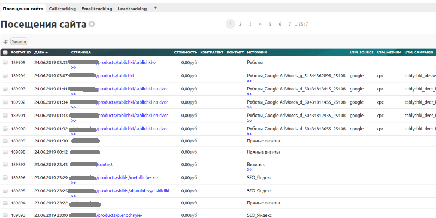Click Роботы_Google AdWords_d_50431813655_25108 source

(x=296, y=129)
